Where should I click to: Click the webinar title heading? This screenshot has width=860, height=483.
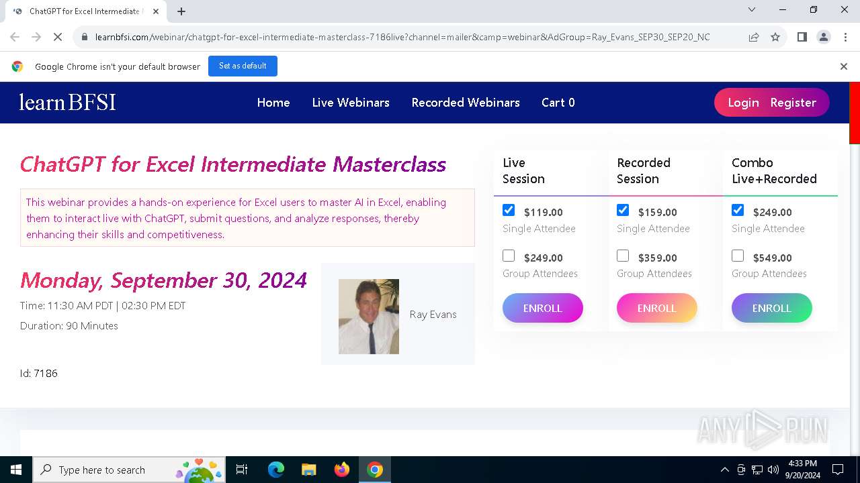pyautogui.click(x=233, y=164)
